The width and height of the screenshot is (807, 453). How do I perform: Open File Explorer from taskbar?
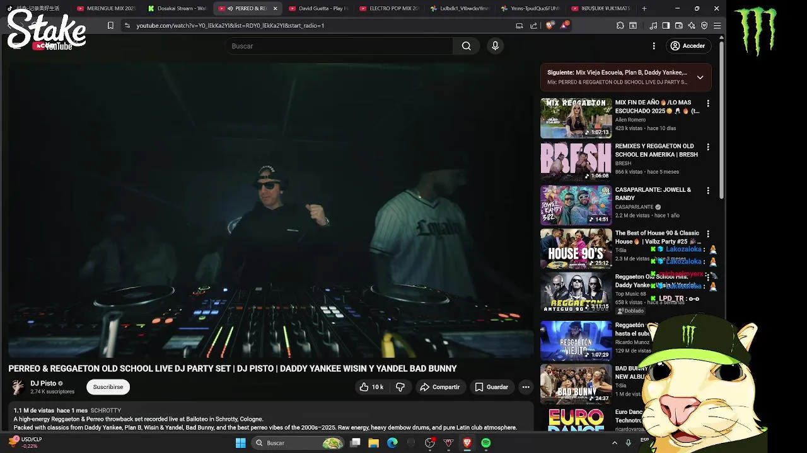pyautogui.click(x=373, y=443)
